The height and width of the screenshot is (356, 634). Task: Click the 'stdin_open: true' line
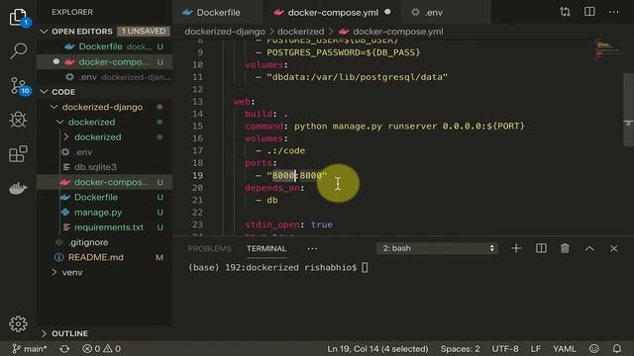pos(288,224)
